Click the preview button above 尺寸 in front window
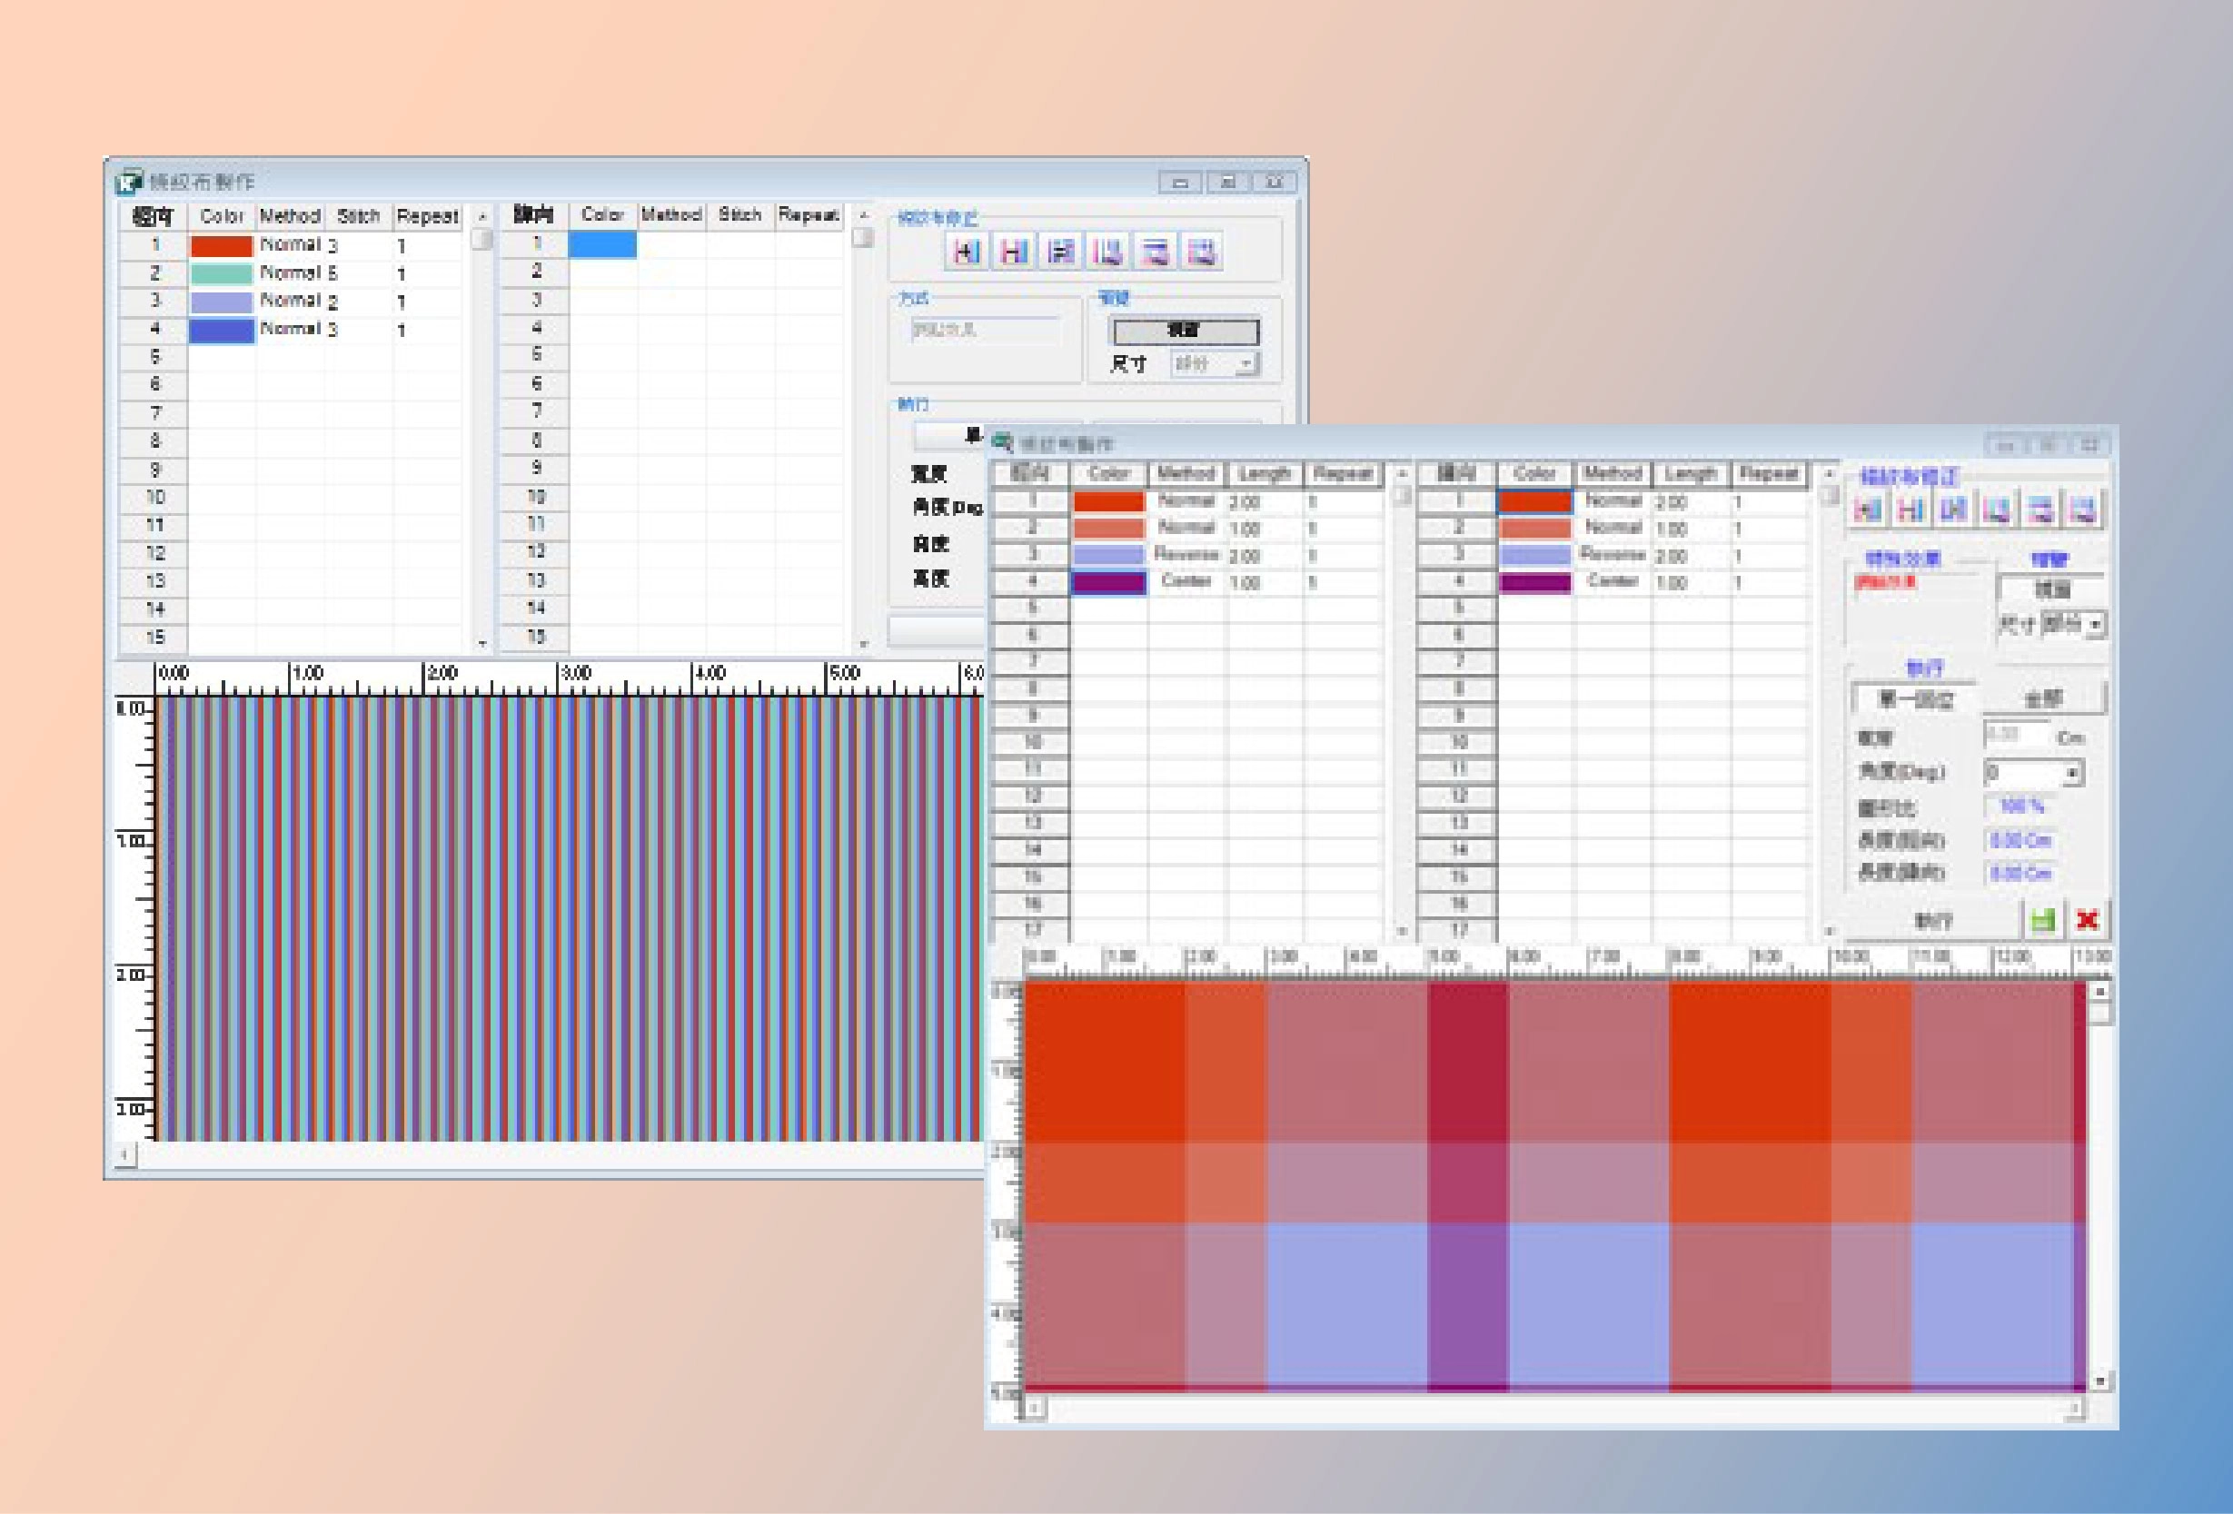 [2051, 589]
